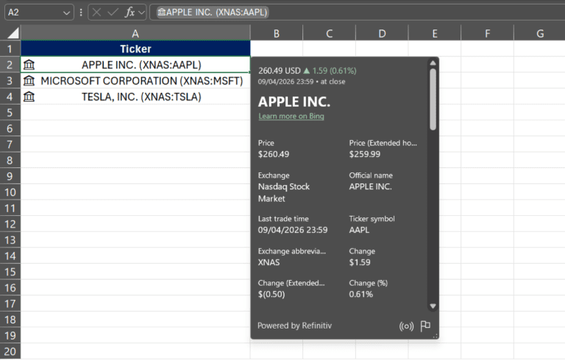Click the confirm checkmark in formula bar
The width and height of the screenshot is (565, 361).
point(113,13)
